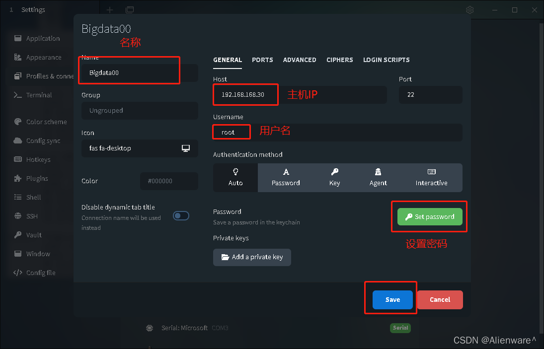
Task: Click the Set password button
Action: coord(430,216)
